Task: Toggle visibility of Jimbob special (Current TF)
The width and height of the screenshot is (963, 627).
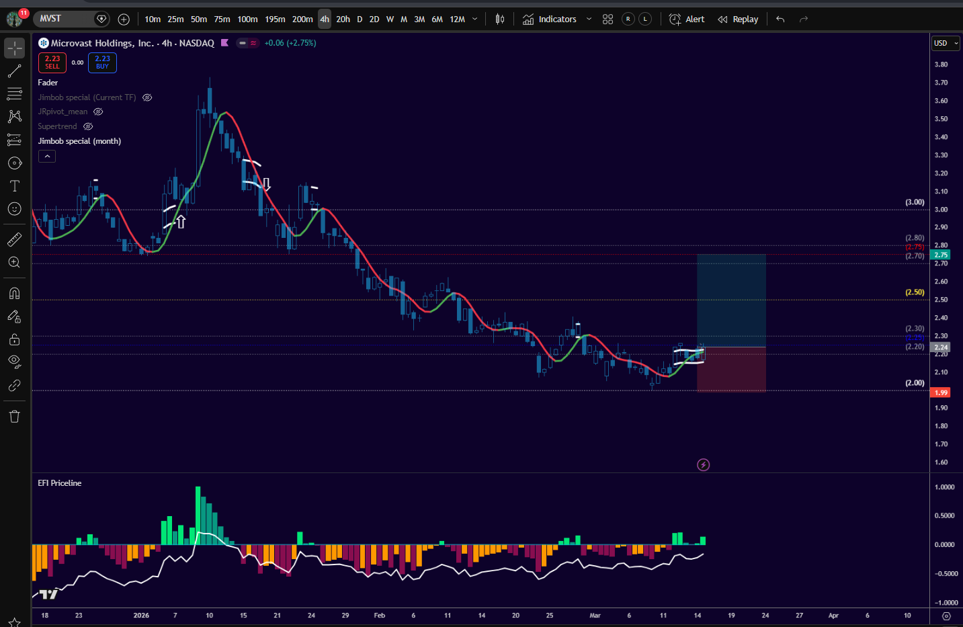Action: coord(147,97)
